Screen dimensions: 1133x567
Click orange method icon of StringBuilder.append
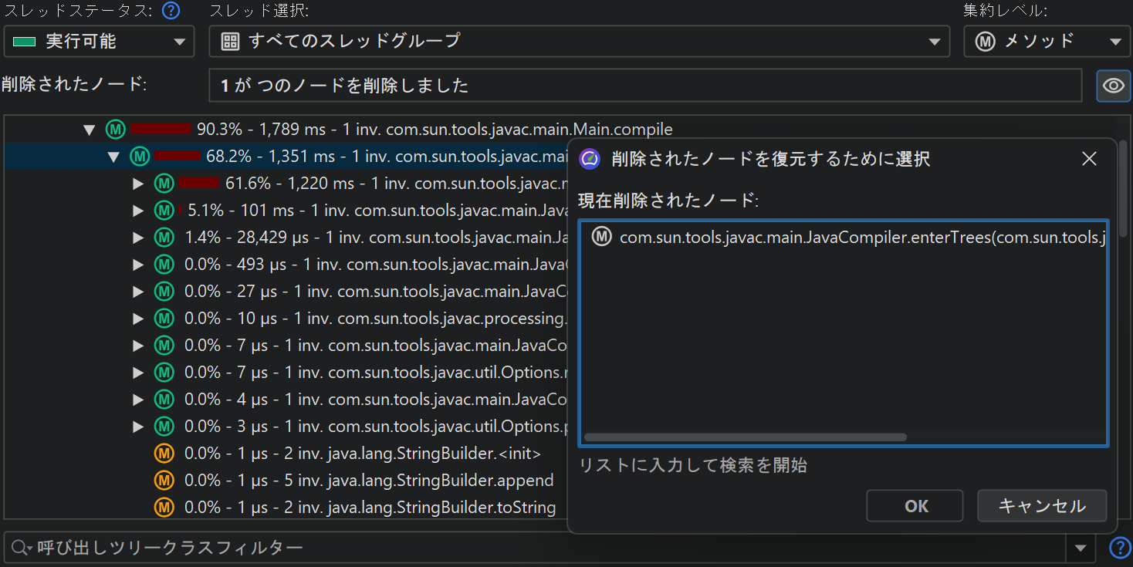click(x=164, y=481)
